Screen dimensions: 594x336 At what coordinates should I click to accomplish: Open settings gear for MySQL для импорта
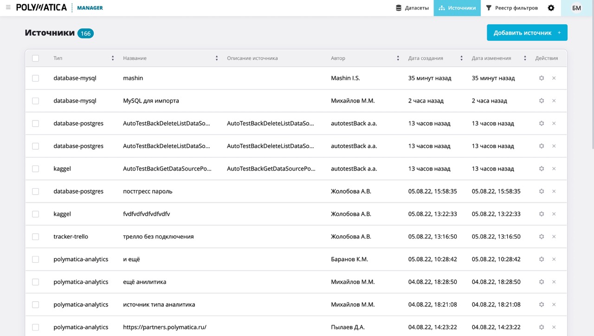point(541,101)
